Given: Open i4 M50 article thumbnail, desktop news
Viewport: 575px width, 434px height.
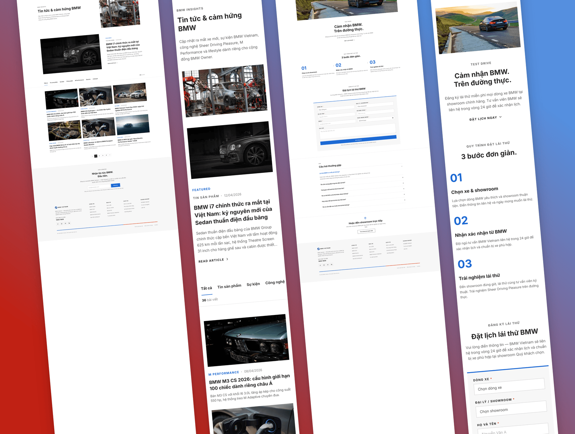Looking at the screenshot, I should pos(133,125).
